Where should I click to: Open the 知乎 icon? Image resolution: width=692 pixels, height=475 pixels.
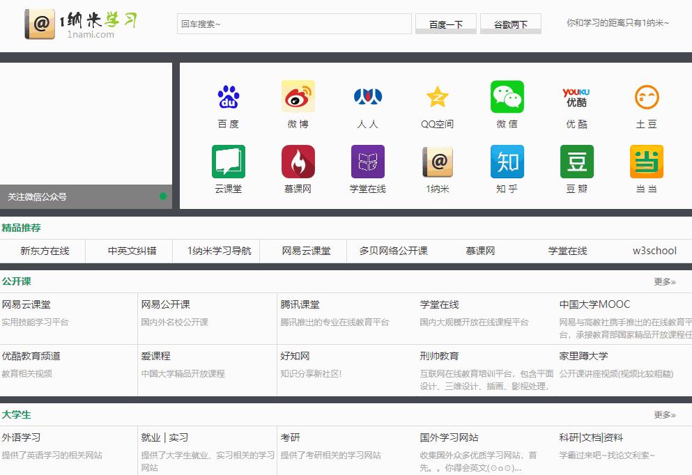tap(507, 162)
